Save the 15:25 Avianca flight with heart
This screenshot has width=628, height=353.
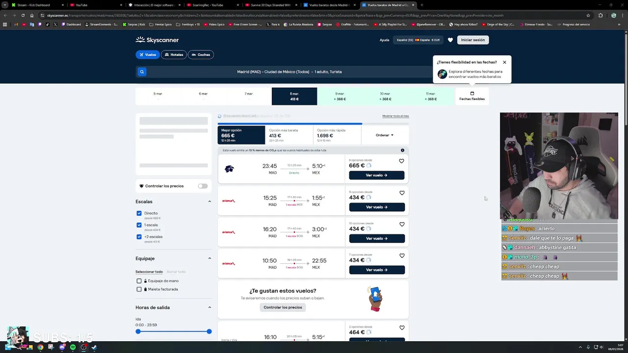pos(401,193)
